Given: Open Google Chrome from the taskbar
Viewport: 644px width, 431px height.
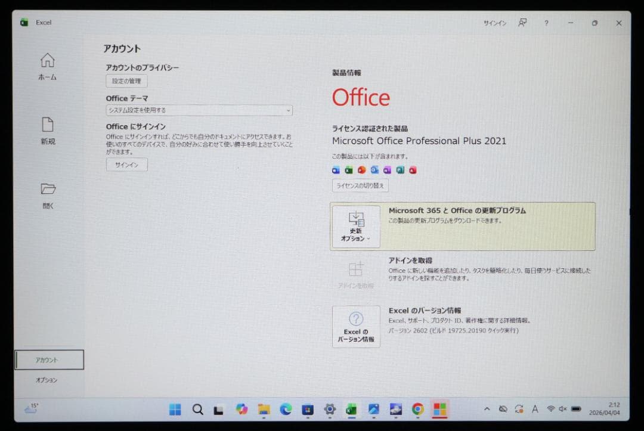Looking at the screenshot, I should (x=417, y=410).
